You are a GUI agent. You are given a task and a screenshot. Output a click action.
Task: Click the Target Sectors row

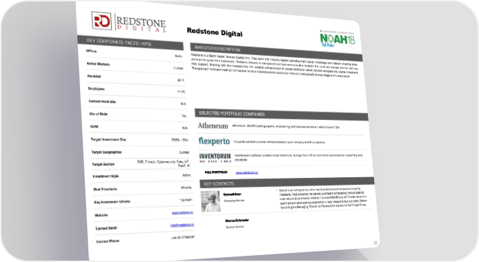141,163
